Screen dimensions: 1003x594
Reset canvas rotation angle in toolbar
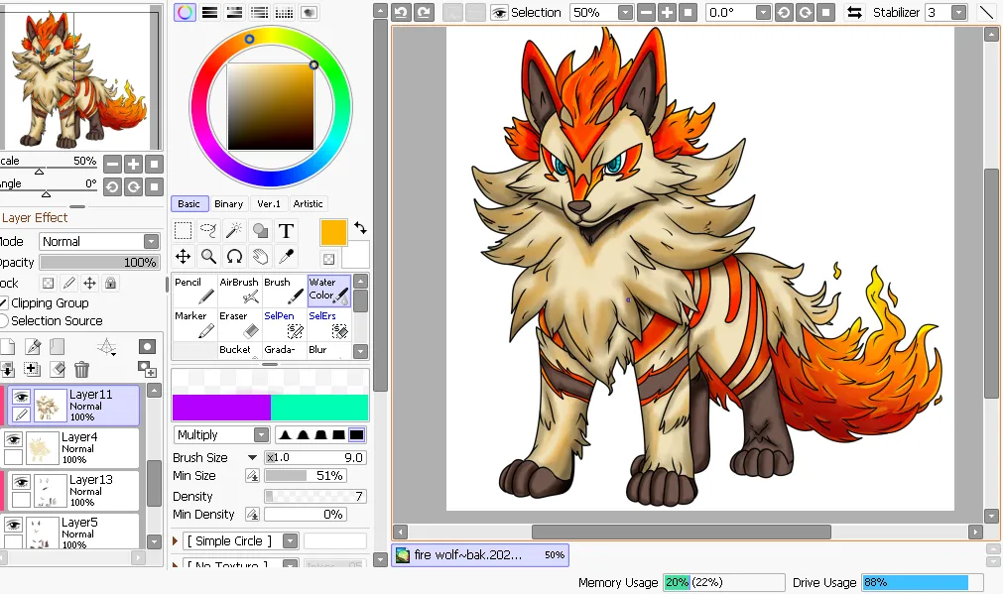pos(825,12)
